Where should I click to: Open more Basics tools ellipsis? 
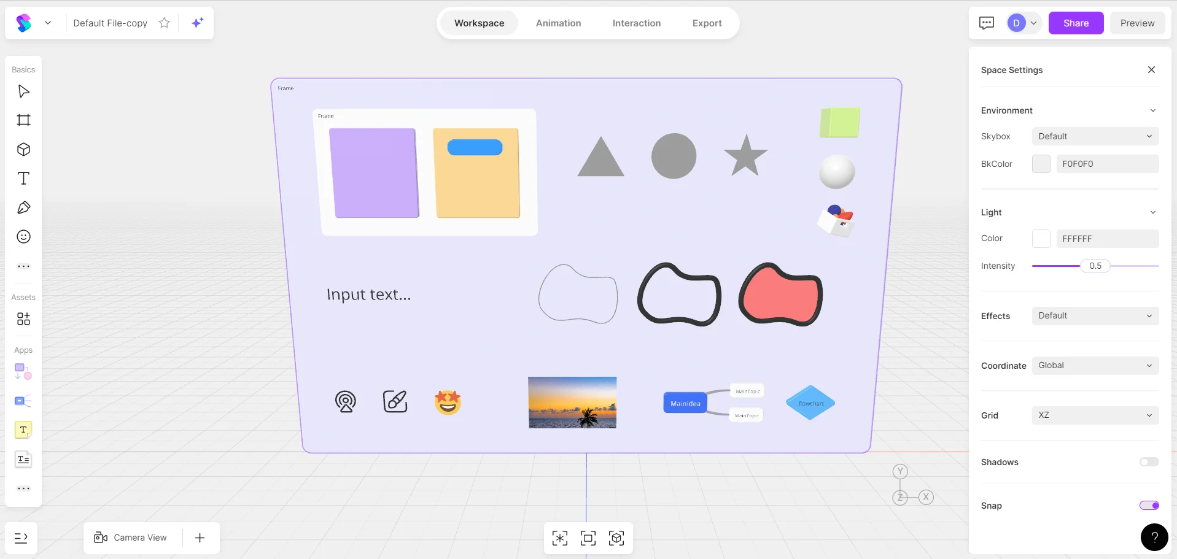(x=23, y=266)
